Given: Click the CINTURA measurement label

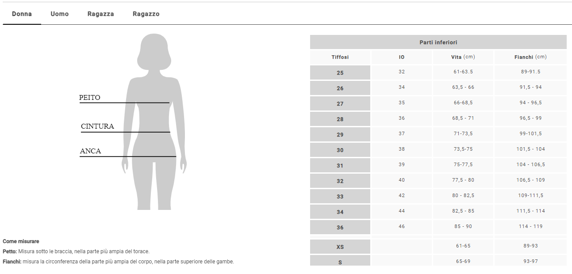Looking at the screenshot, I should pyautogui.click(x=97, y=126).
